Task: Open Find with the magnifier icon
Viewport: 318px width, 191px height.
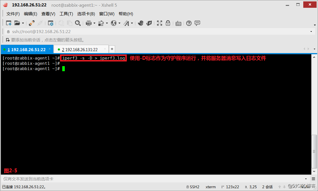Action: point(78,23)
